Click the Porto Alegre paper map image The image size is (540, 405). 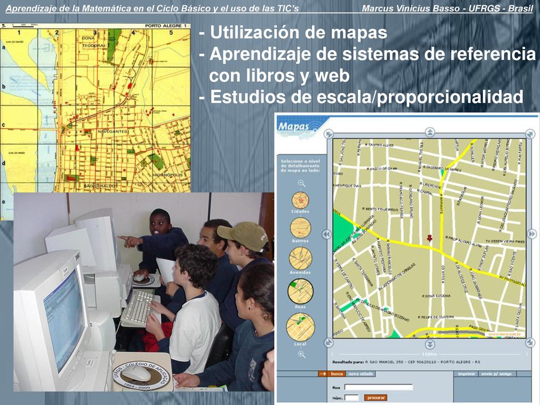click(95, 108)
